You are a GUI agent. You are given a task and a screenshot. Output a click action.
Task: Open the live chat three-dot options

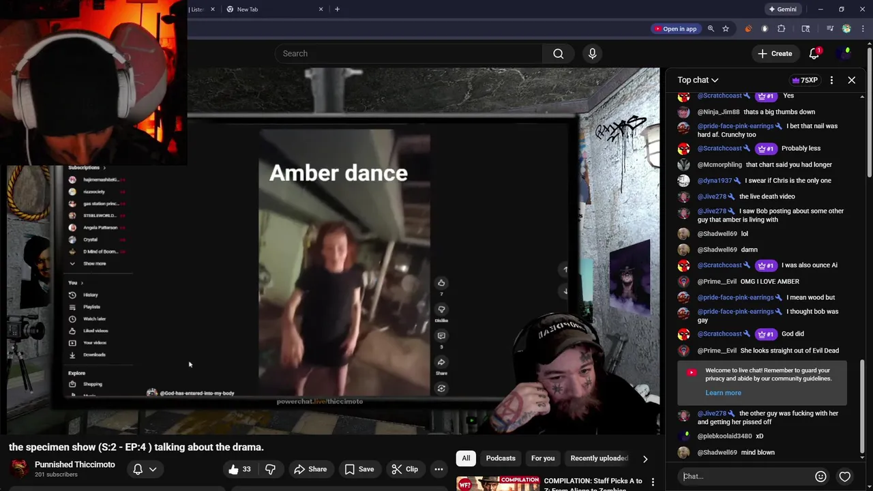click(831, 80)
